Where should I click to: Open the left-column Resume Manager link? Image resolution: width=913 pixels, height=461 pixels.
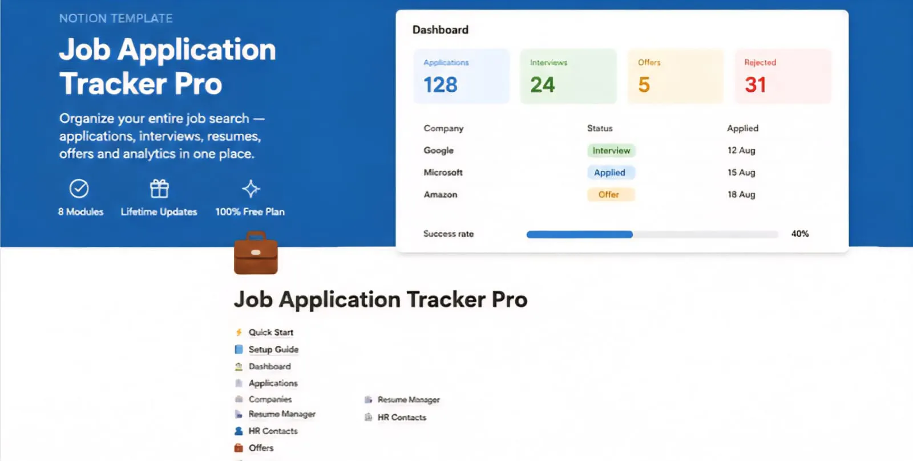click(x=282, y=414)
